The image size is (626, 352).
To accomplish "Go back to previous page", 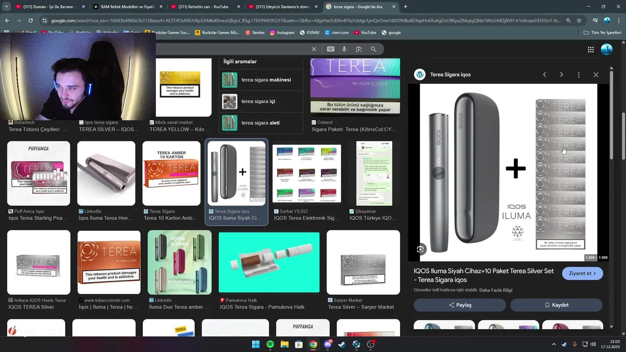I will coord(7,21).
